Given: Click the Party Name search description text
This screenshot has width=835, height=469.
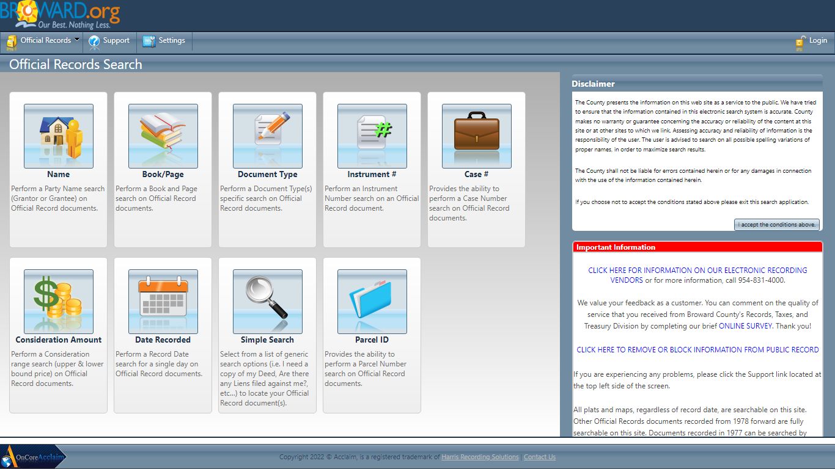Looking at the screenshot, I should (x=58, y=198).
